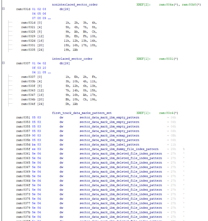Screen dimensions: 208x221
Task: Click value 1Ah in ram:8335 row
Action: [75, 50]
